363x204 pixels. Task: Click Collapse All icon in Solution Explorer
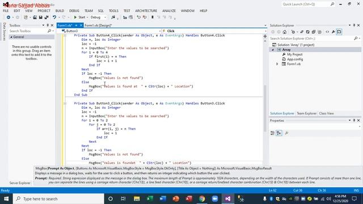point(314,32)
